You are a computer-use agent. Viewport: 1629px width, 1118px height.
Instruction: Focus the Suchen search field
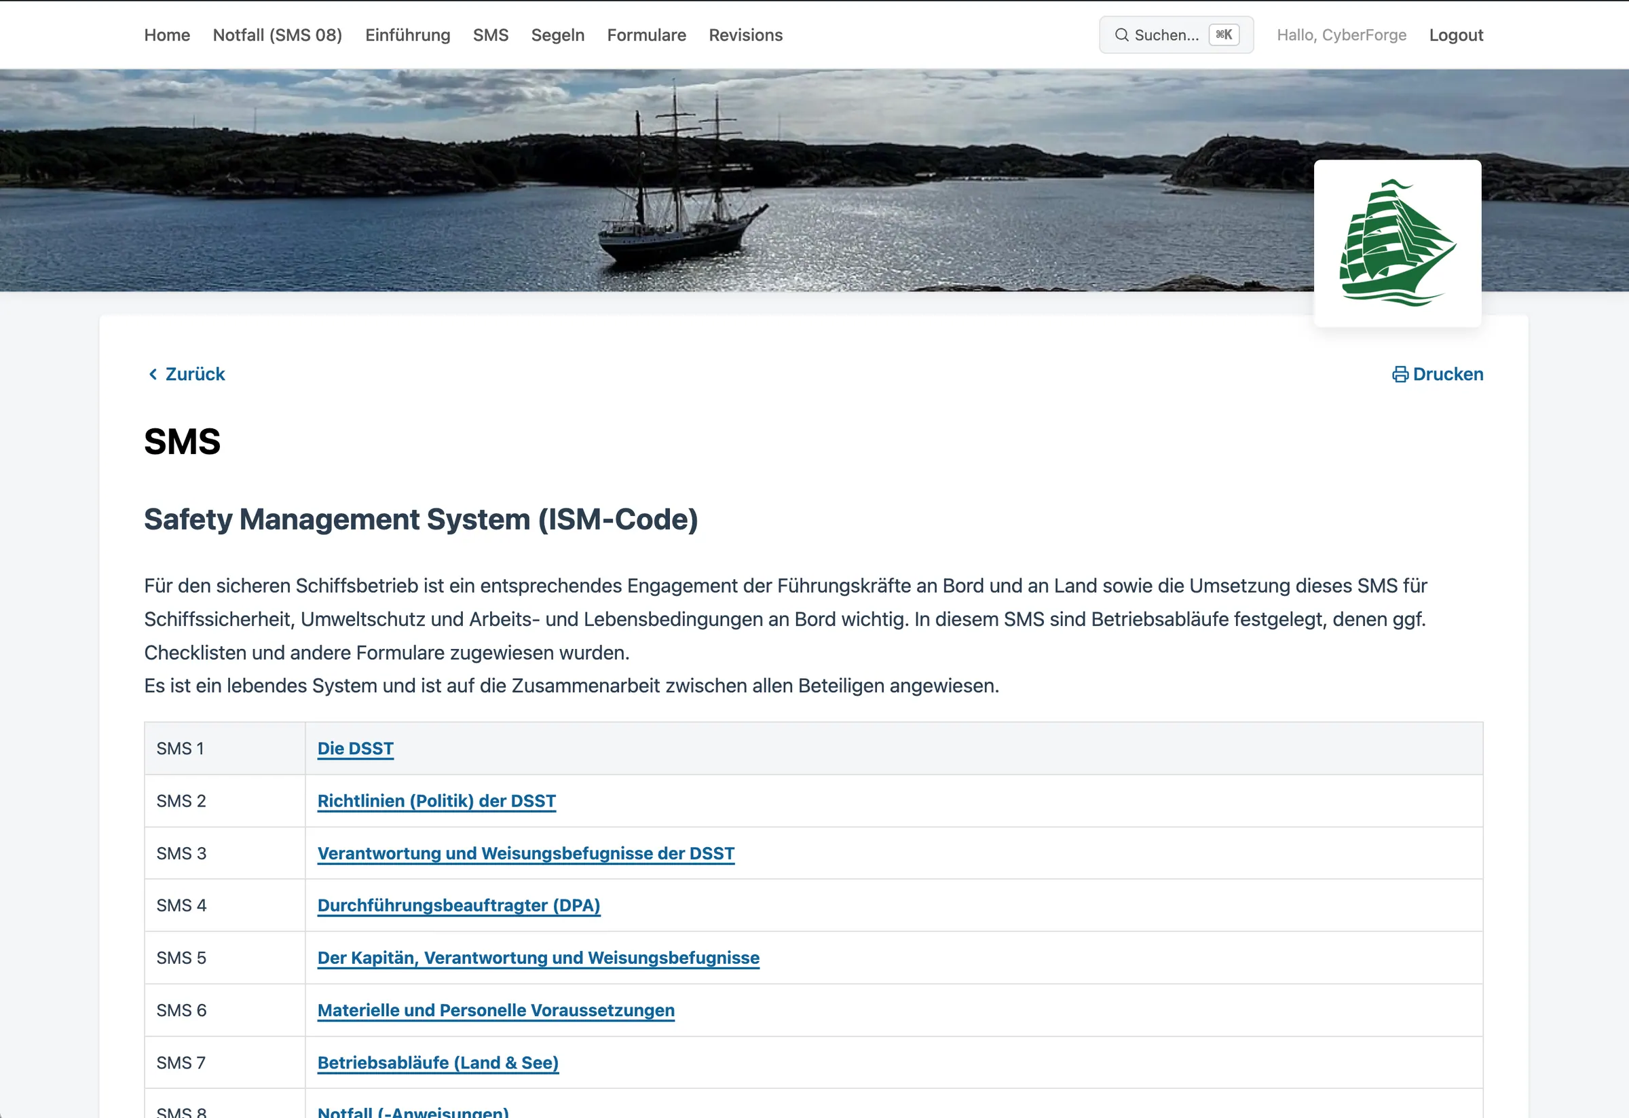pyautogui.click(x=1176, y=35)
